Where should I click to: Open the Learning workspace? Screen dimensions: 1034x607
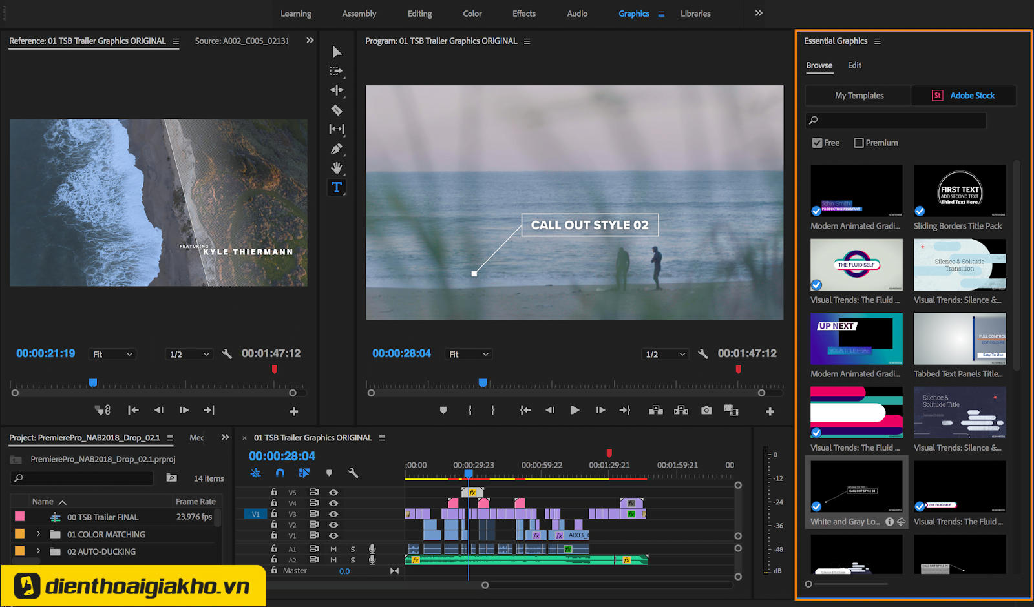coord(295,14)
